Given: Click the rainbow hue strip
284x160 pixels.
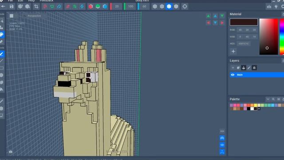Looking at the screenshot, I should (282, 36).
